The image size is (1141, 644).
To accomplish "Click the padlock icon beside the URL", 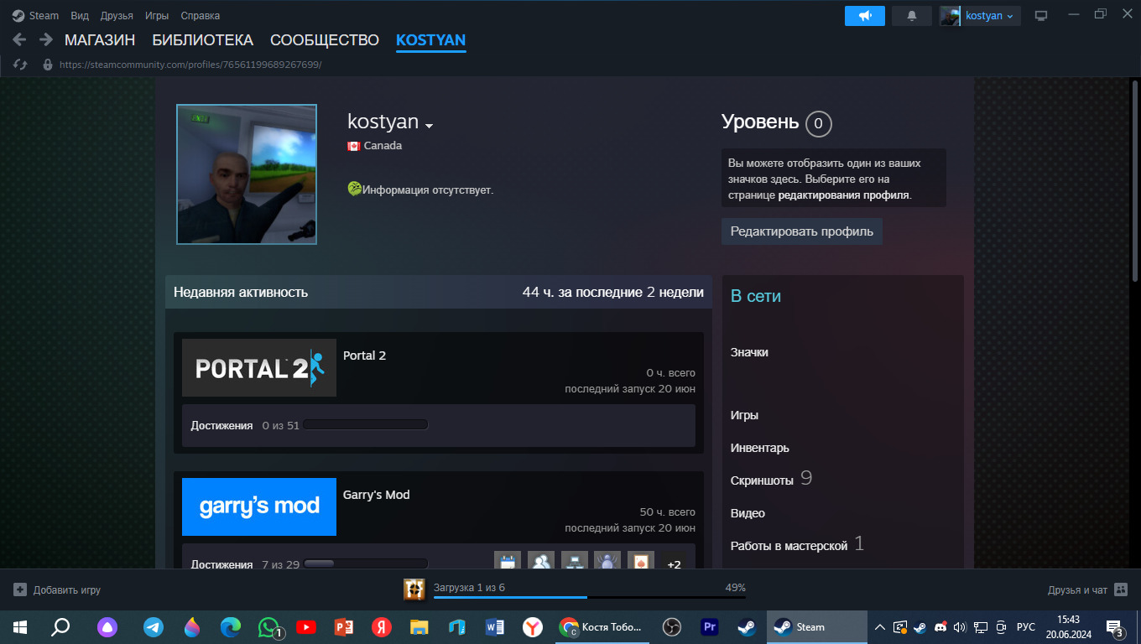I will point(47,65).
